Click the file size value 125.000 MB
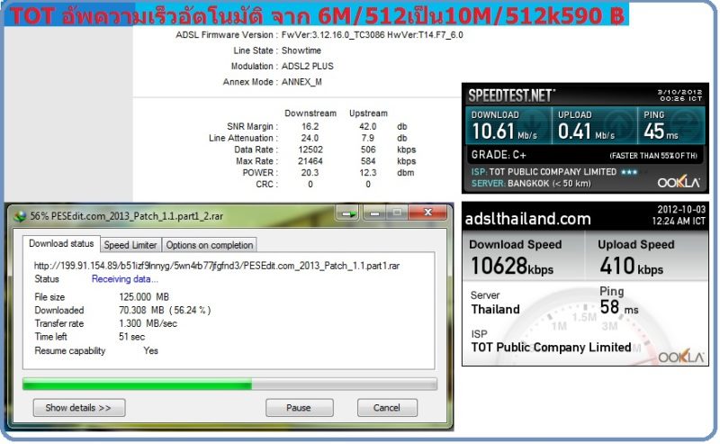The height and width of the screenshot is (444, 720). pyautogui.click(x=144, y=297)
